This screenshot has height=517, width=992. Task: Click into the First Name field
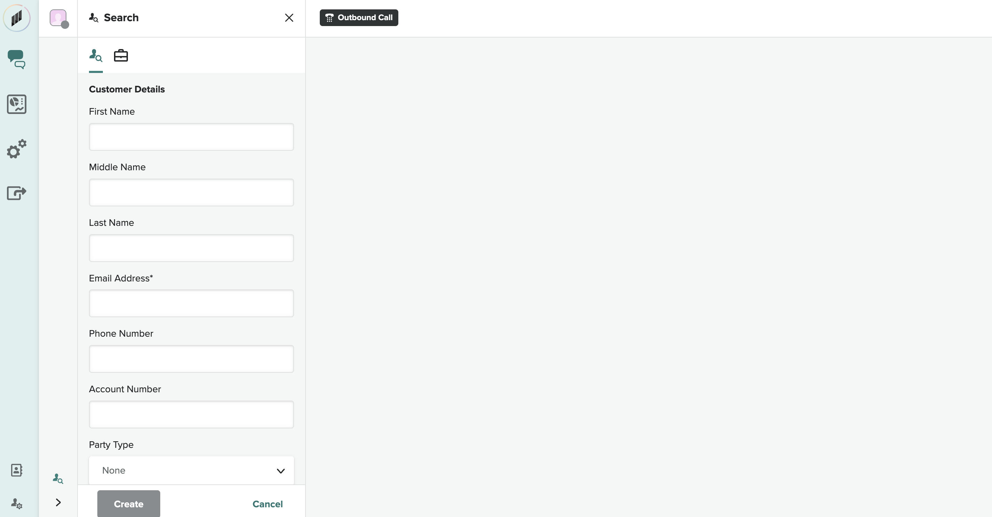point(191,137)
